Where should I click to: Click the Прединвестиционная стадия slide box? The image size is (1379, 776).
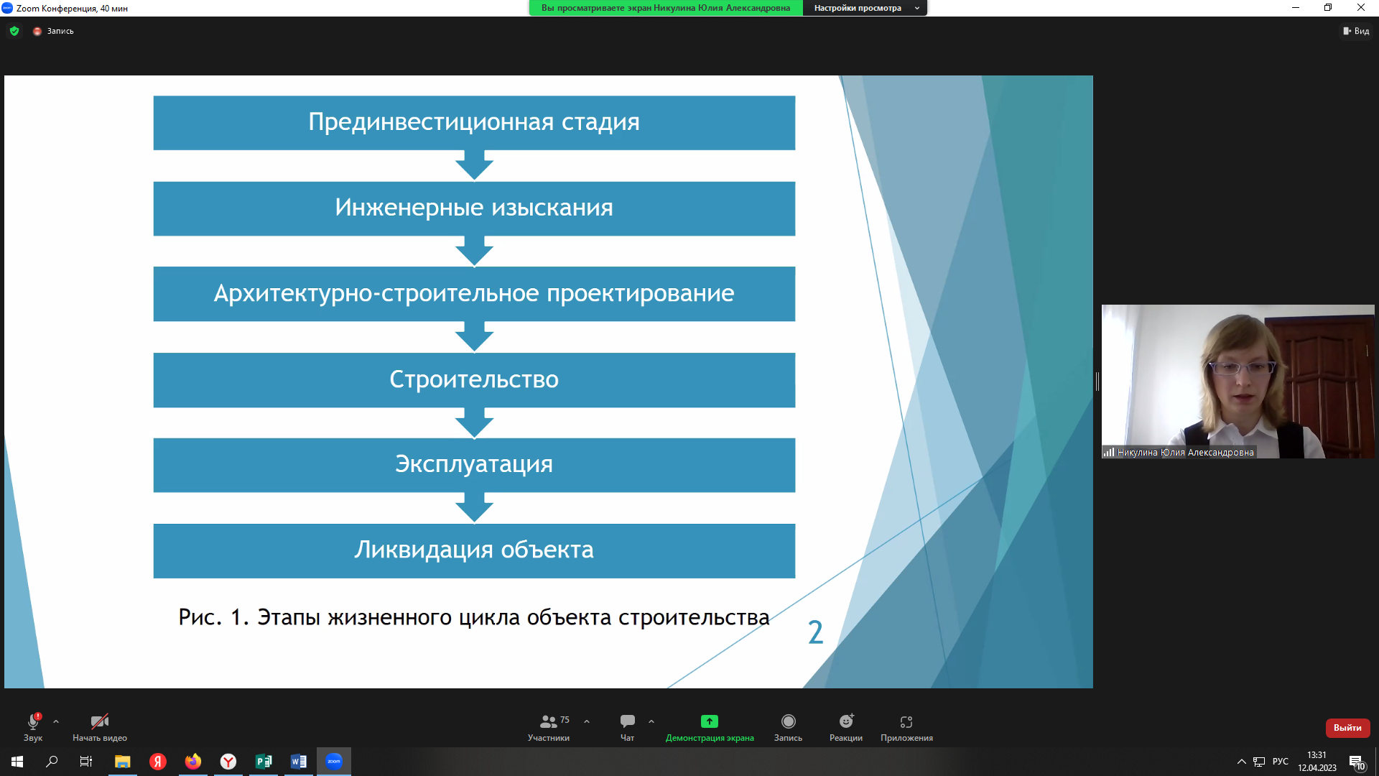474,123
